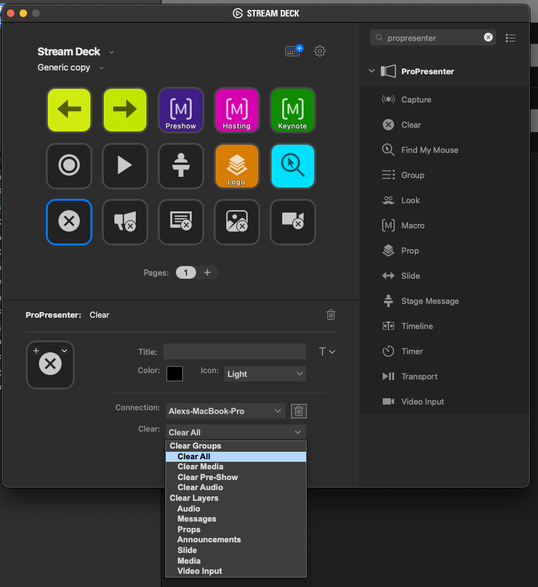538x587 pixels.
Task: Open the Icon Light dropdown
Action: pos(265,374)
